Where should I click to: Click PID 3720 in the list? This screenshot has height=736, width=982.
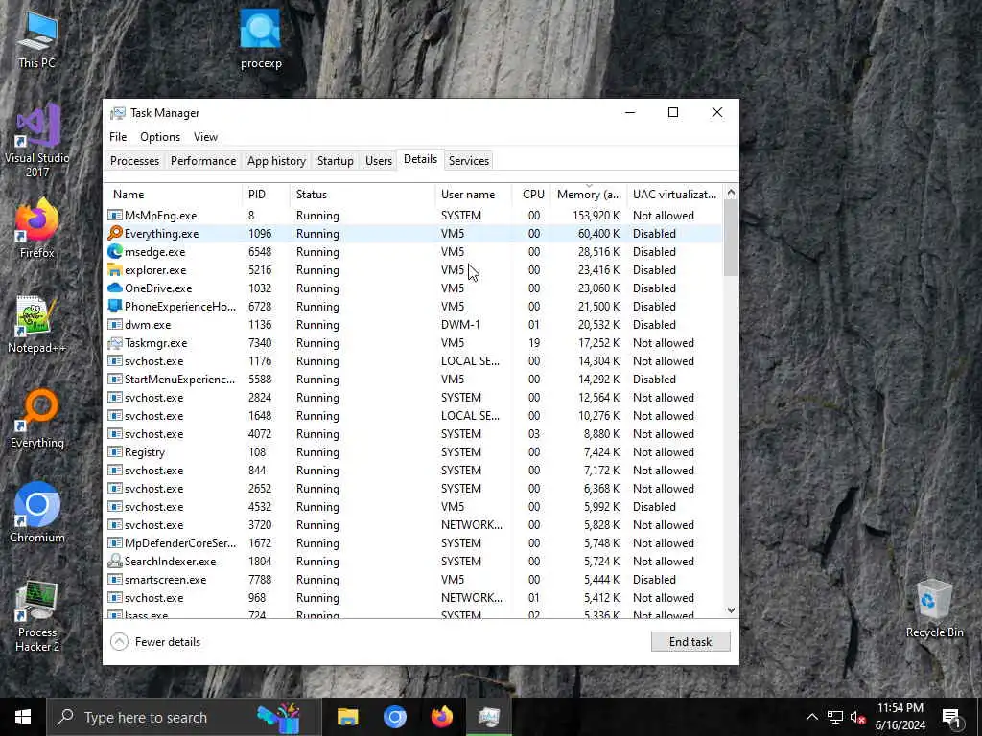pos(260,525)
